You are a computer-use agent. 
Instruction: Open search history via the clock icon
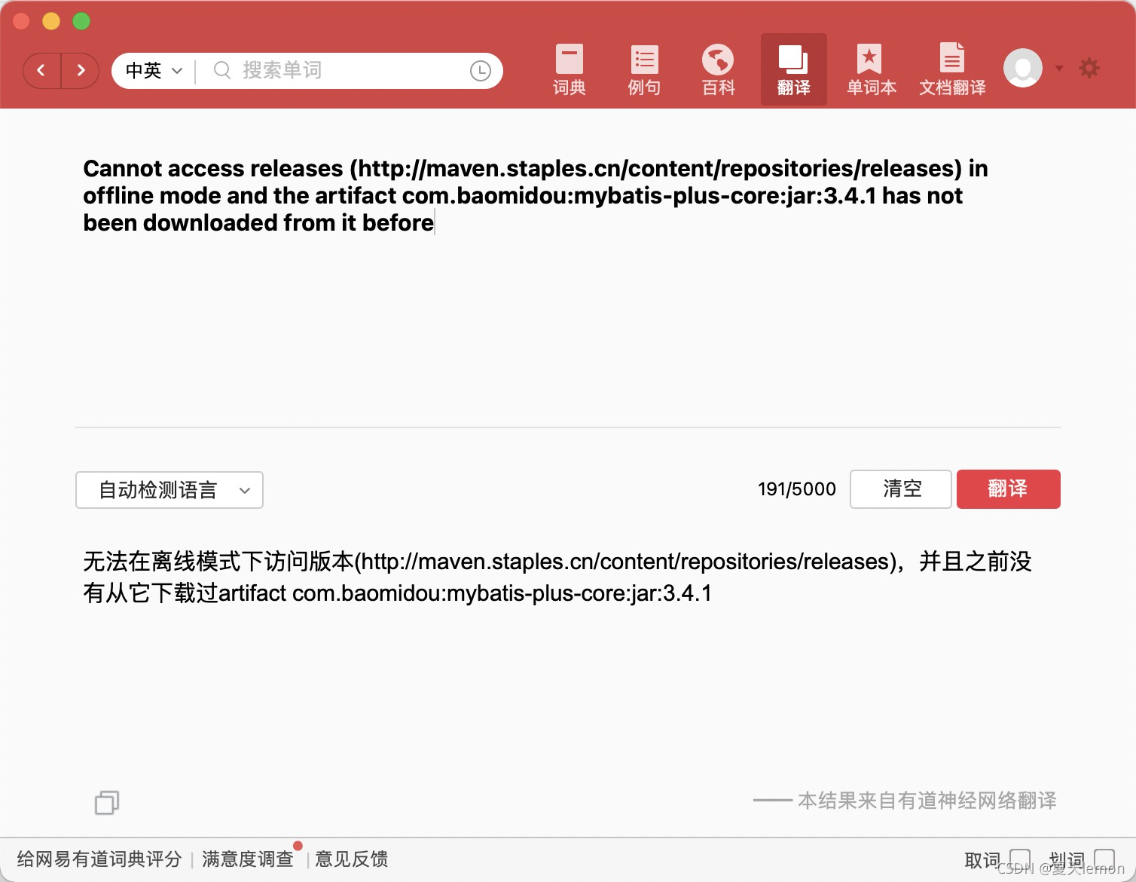click(x=481, y=70)
